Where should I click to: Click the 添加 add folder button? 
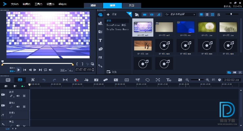tap(112, 14)
